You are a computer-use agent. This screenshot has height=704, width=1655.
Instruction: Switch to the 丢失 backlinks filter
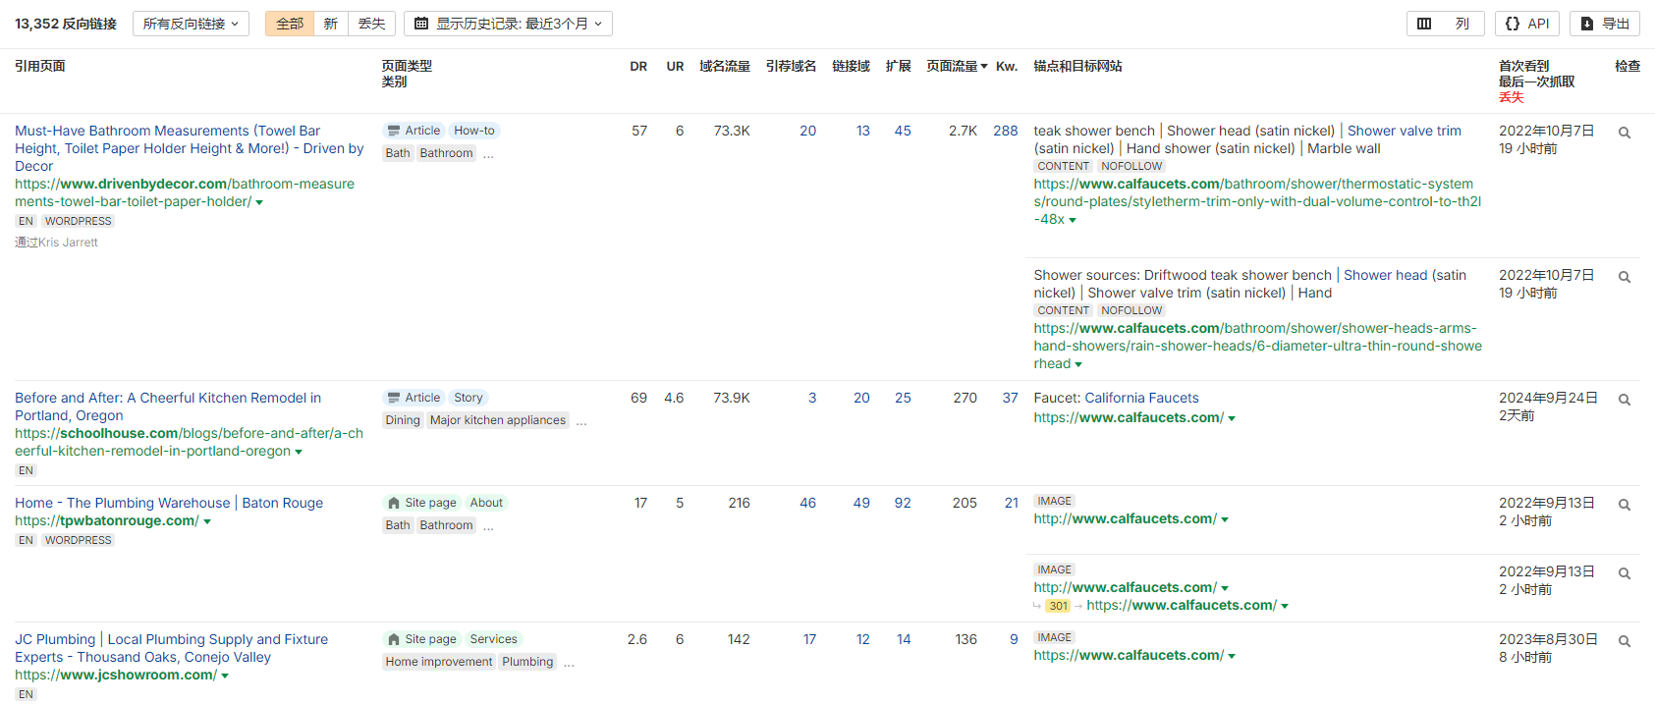371,24
